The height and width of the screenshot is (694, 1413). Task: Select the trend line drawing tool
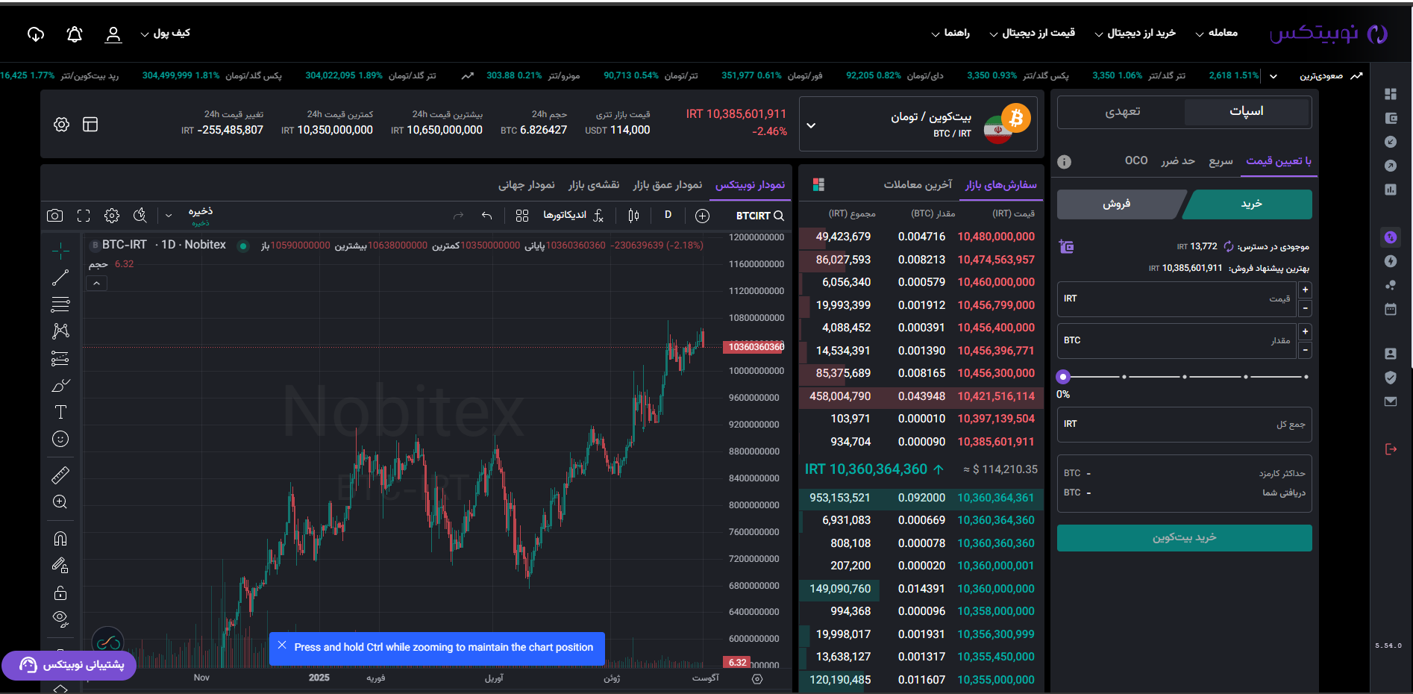[x=60, y=278]
